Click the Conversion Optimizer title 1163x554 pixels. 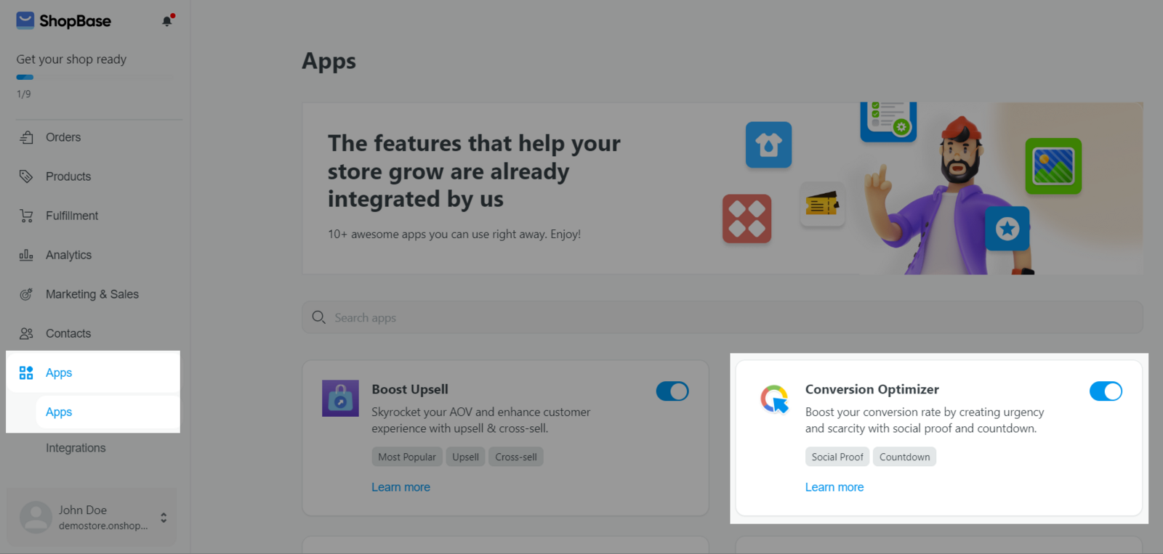pos(872,389)
